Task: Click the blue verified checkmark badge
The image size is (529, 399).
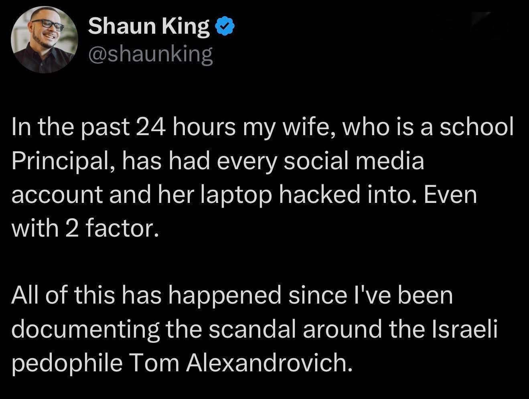Action: [225, 26]
